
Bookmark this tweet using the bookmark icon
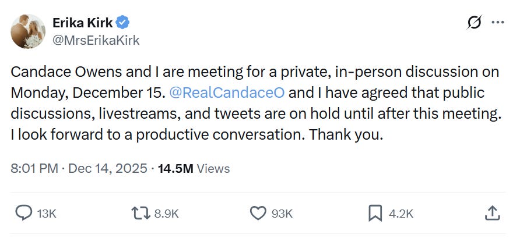tap(375, 213)
